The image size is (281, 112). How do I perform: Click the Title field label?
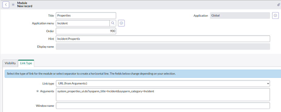(51, 15)
